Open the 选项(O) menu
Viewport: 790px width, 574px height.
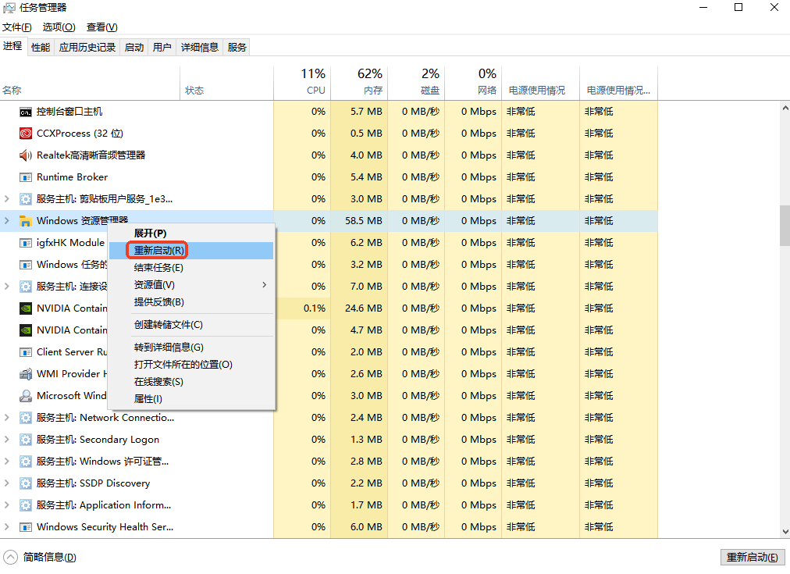coord(59,27)
